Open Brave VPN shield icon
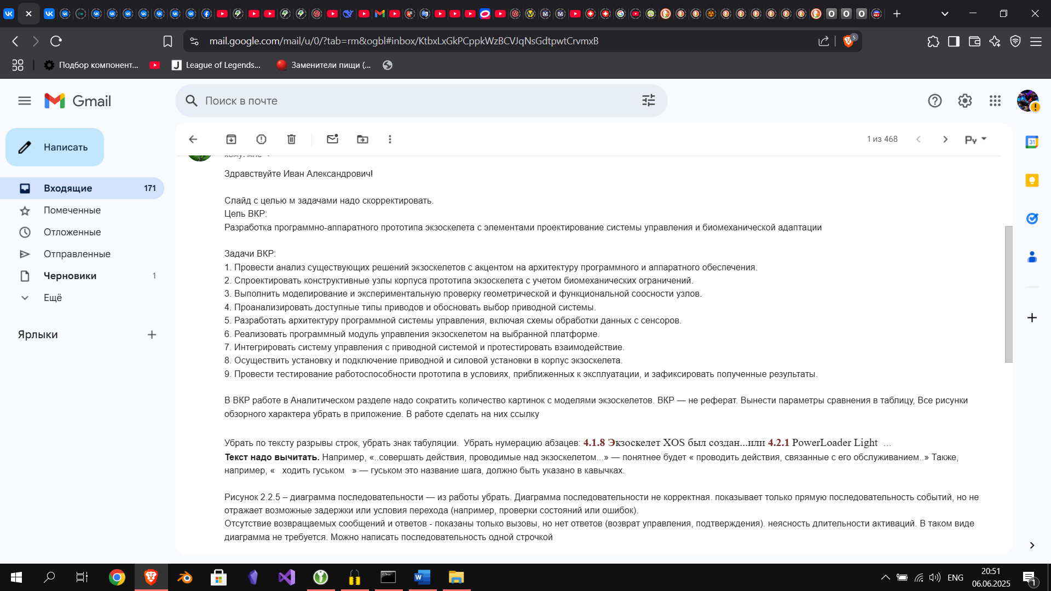Image resolution: width=1051 pixels, height=591 pixels. 1015,41
